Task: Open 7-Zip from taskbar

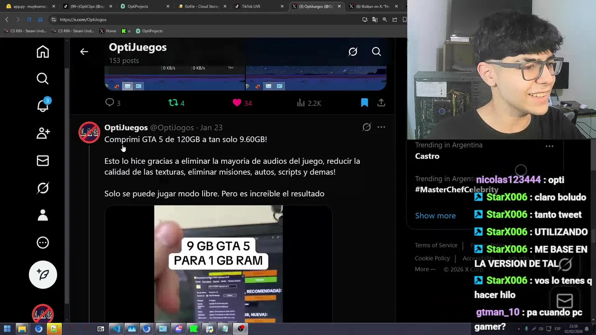Action: 101,329
